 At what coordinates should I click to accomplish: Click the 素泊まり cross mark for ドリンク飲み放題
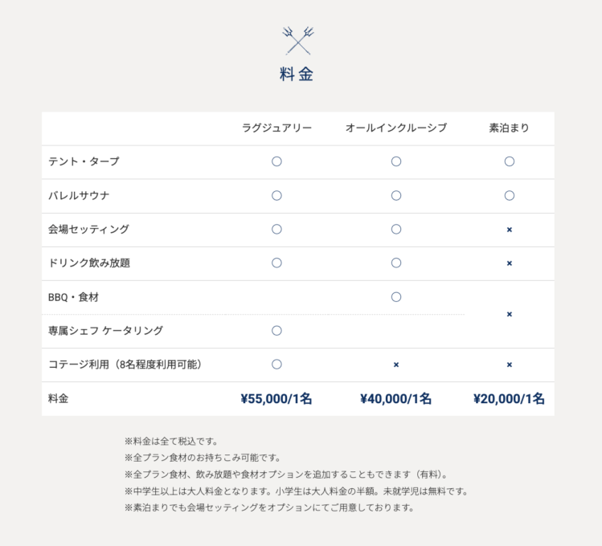click(x=509, y=263)
